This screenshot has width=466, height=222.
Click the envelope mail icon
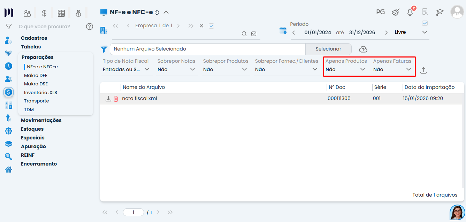[254, 34]
